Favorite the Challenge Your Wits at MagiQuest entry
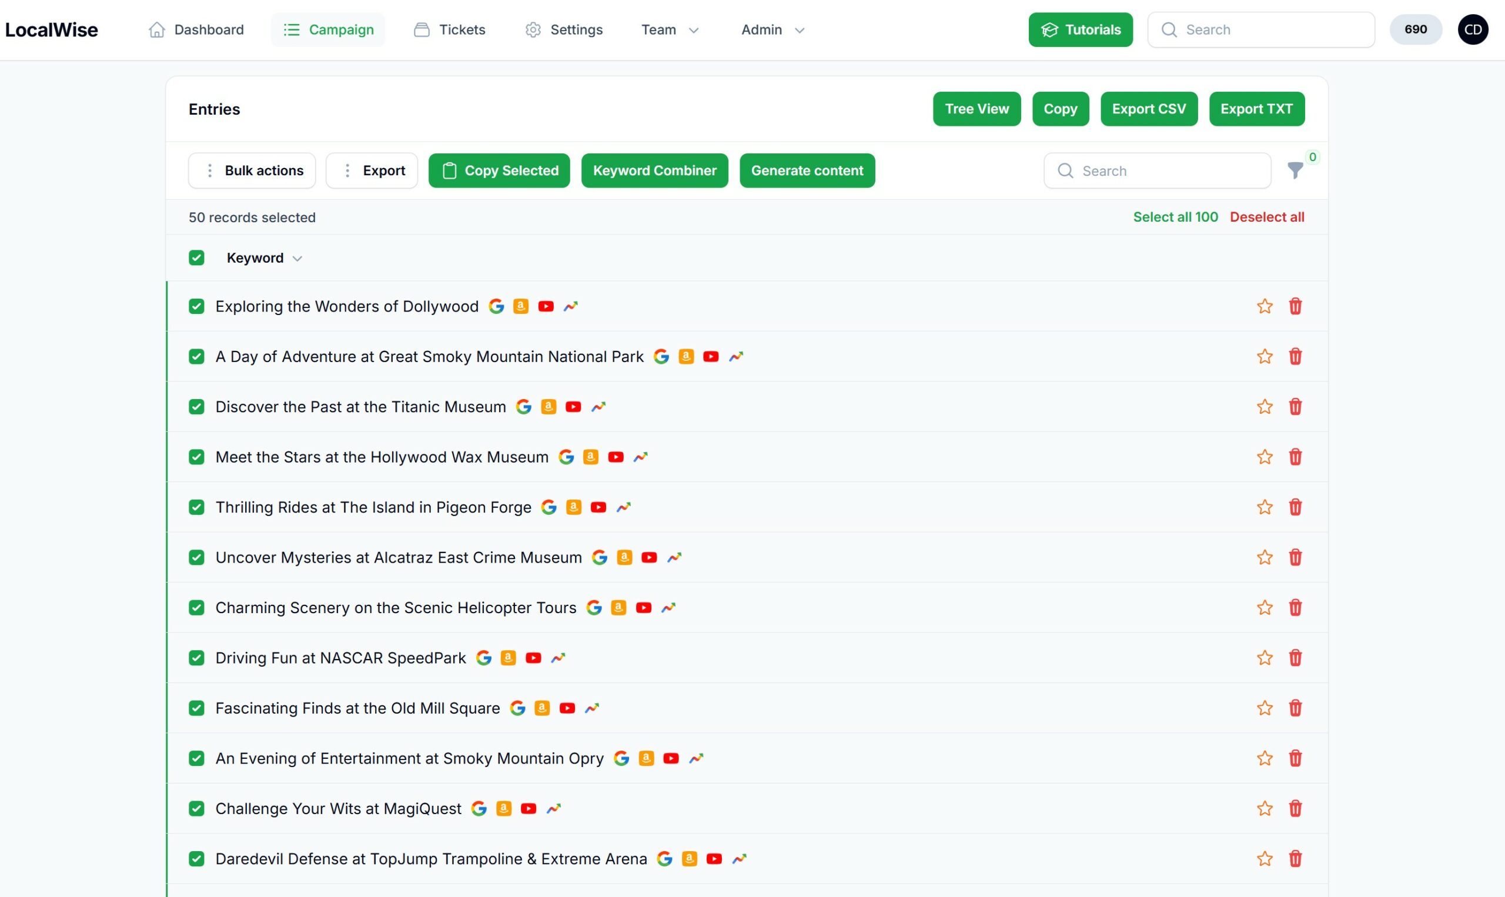 (1265, 808)
